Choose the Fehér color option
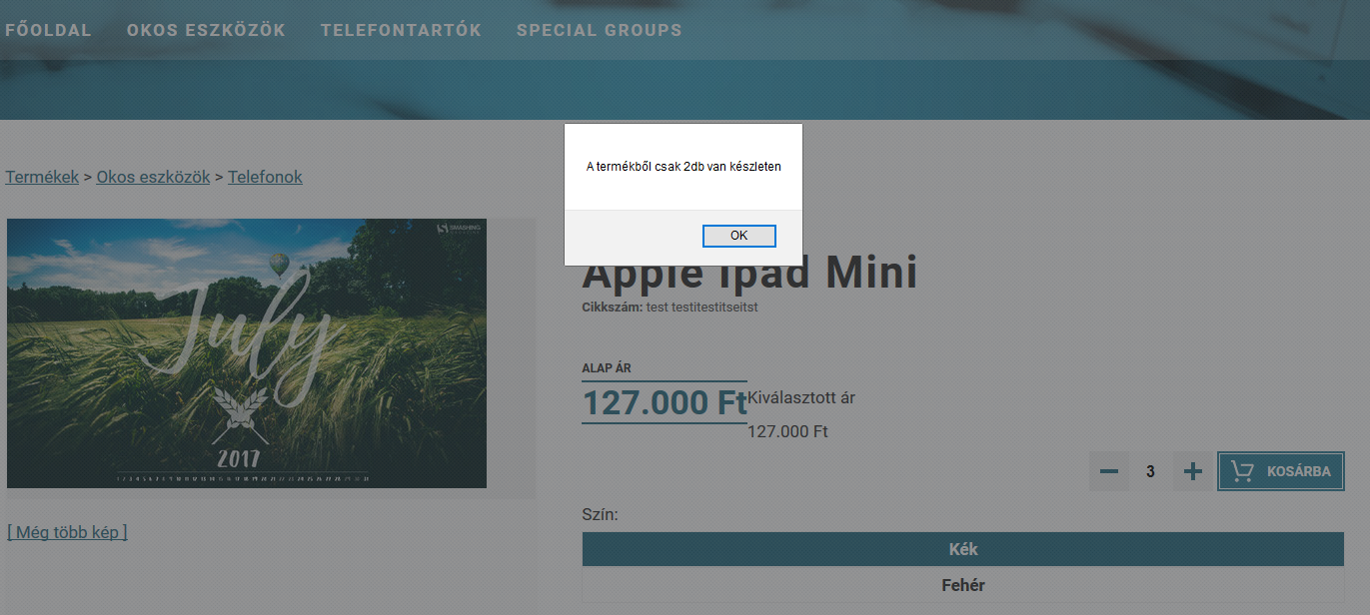The height and width of the screenshot is (615, 1370). 962,585
